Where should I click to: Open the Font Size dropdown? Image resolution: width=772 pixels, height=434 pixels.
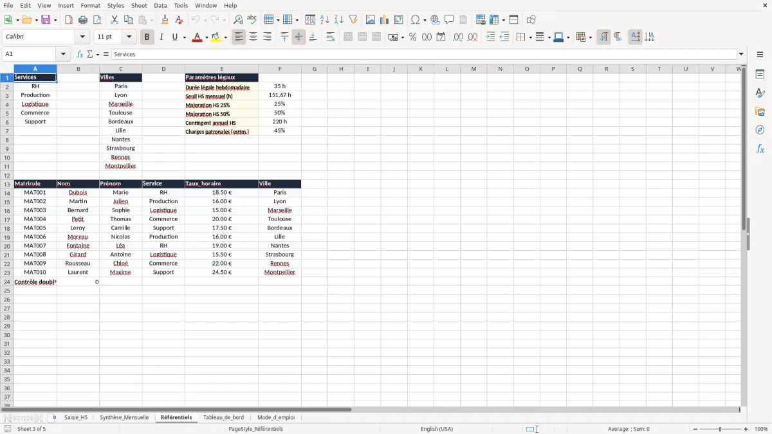[x=129, y=37]
